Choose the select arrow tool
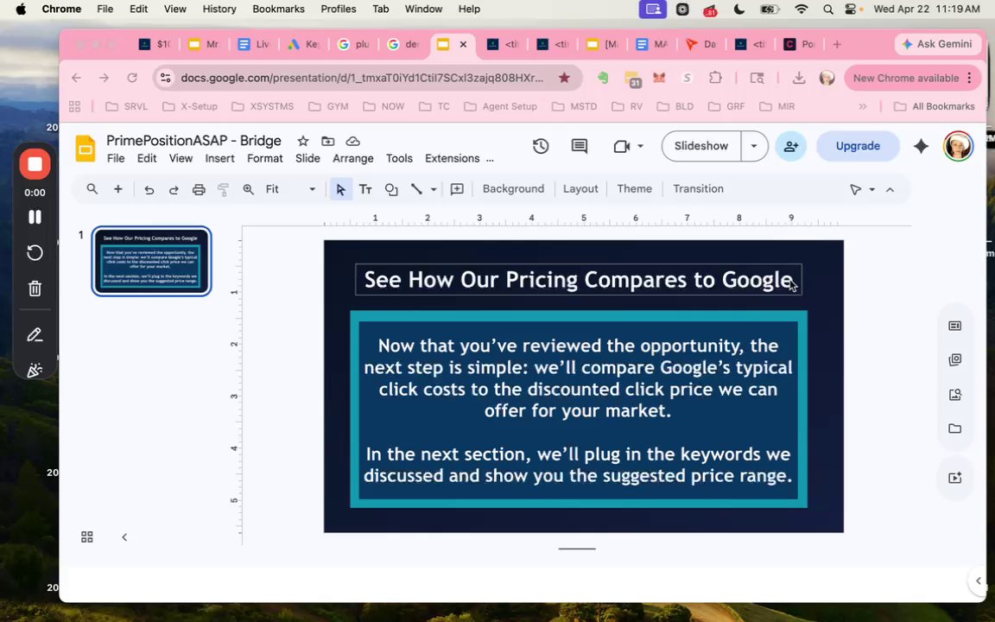 341,189
